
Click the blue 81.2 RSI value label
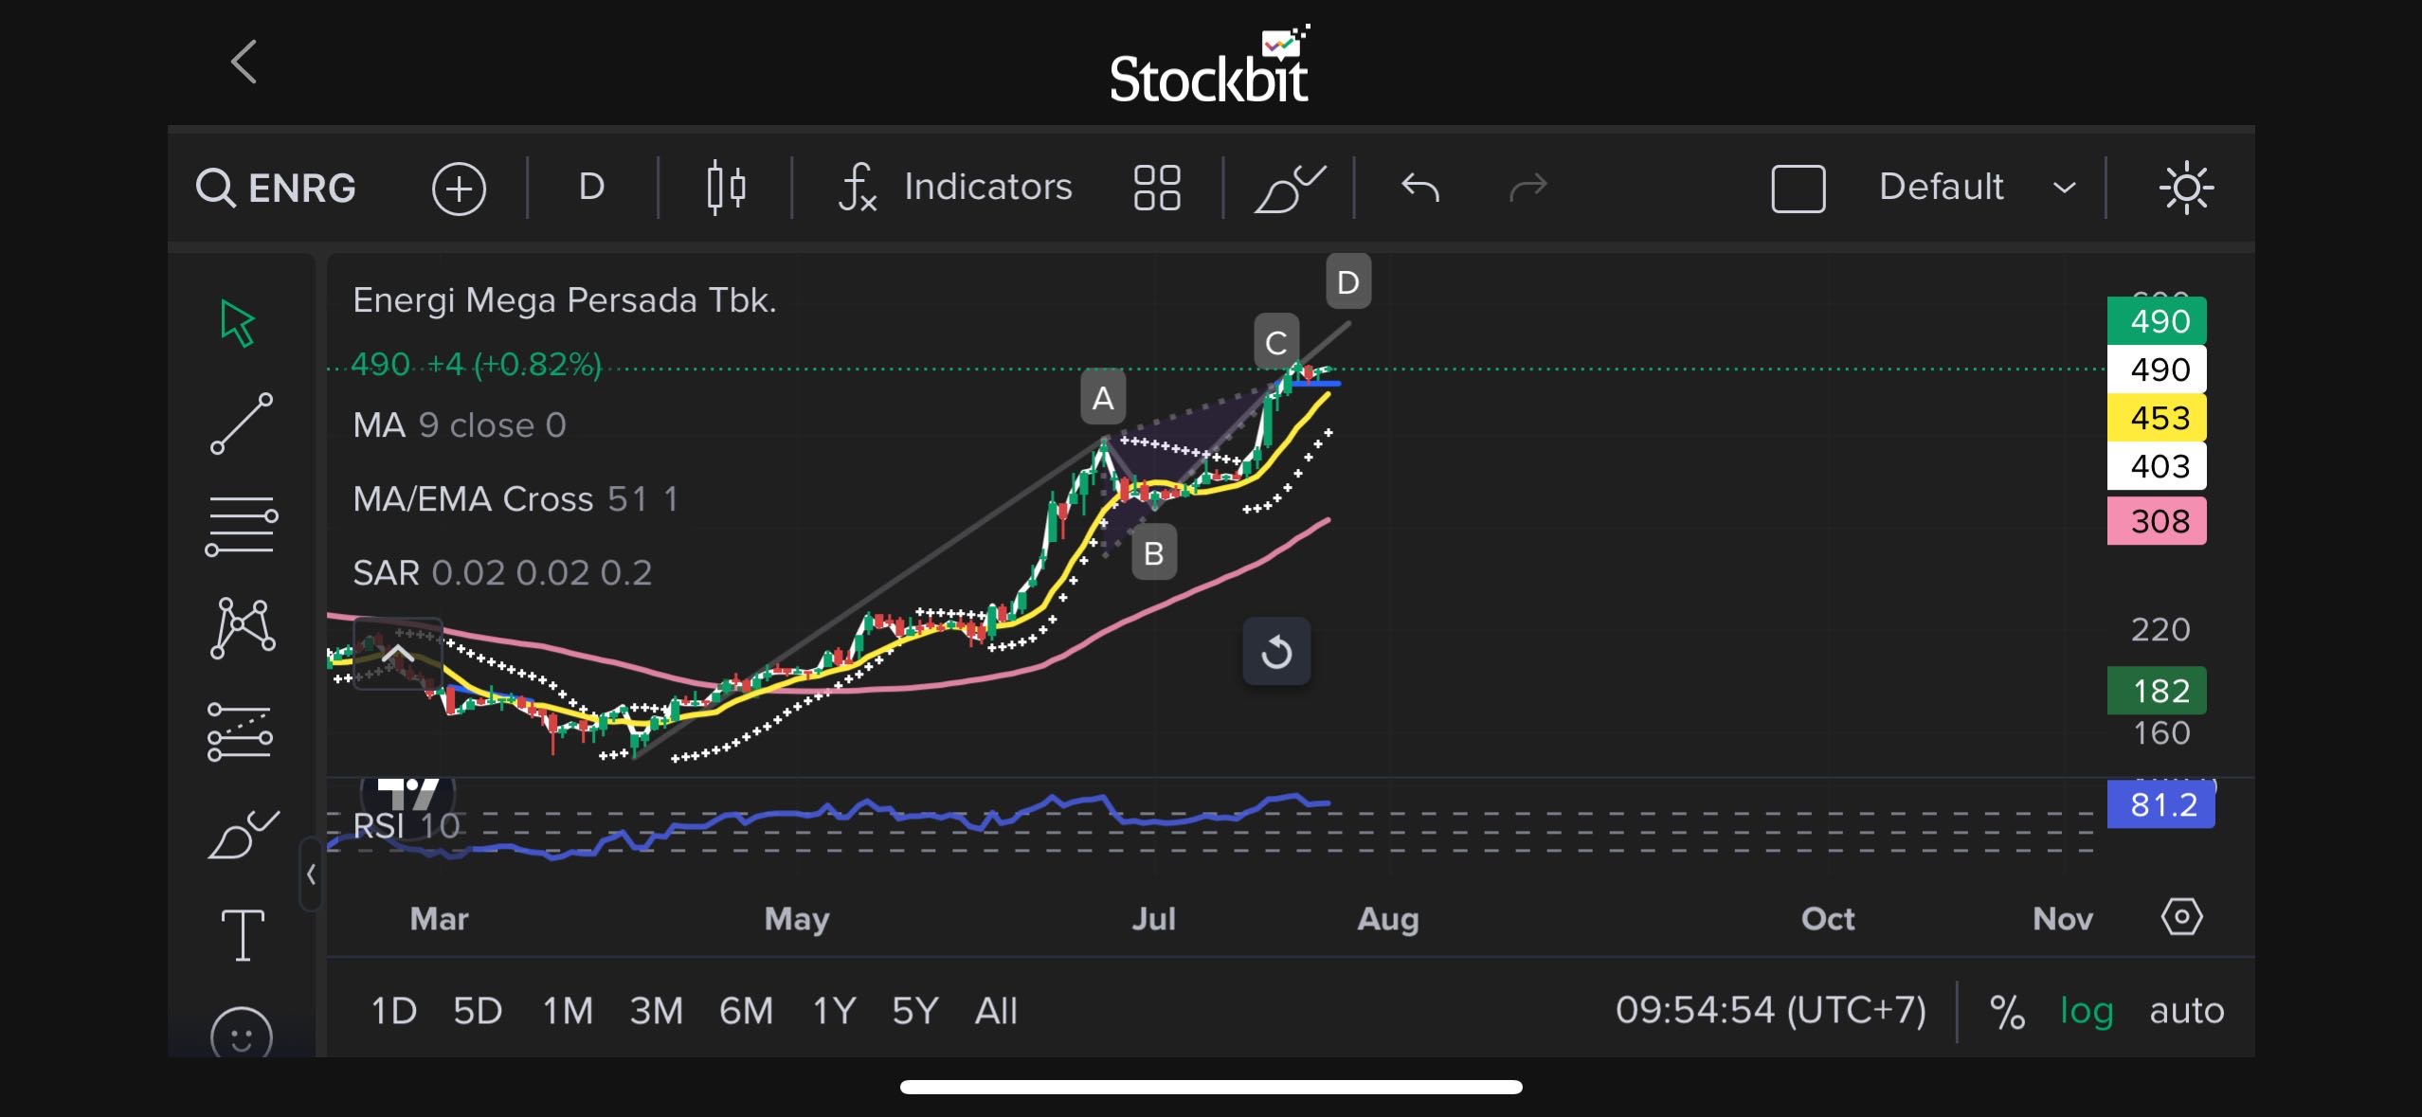click(2160, 804)
